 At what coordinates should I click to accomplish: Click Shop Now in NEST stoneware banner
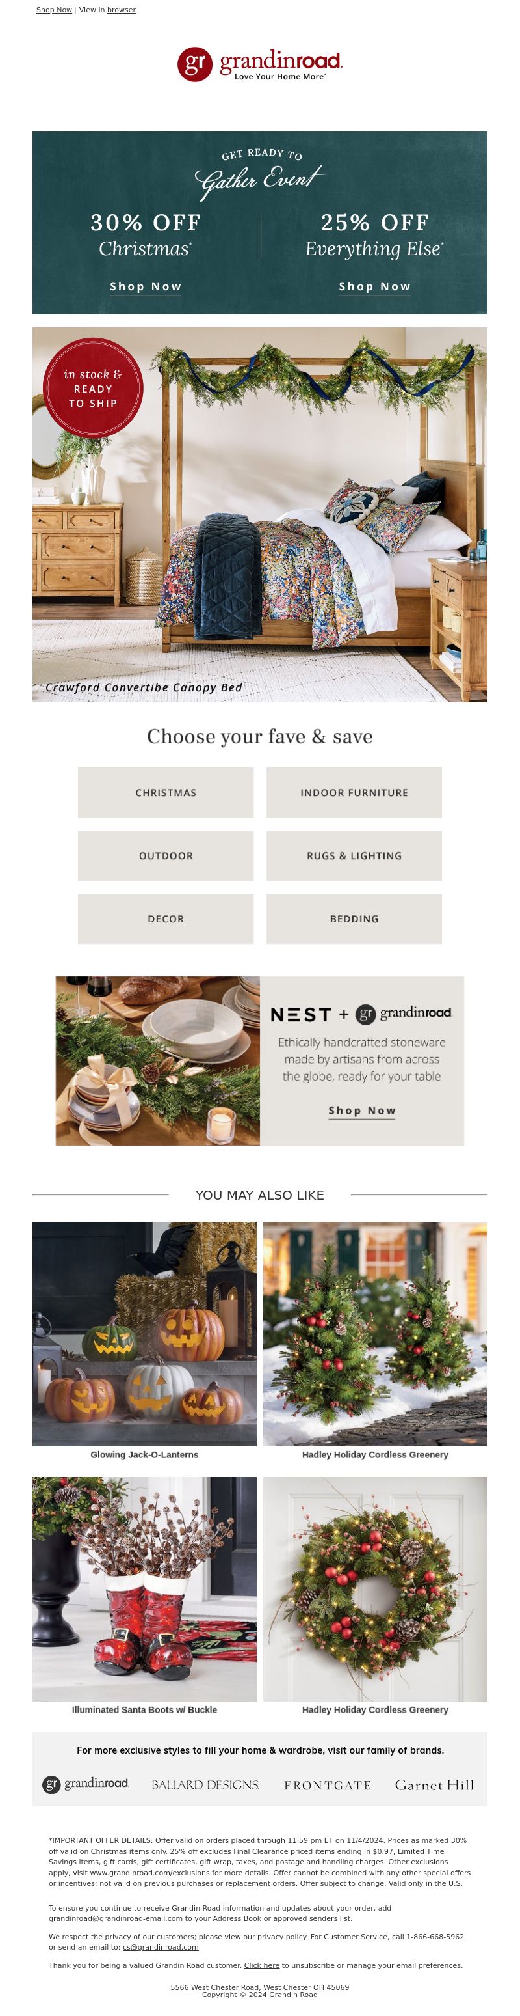(362, 1111)
